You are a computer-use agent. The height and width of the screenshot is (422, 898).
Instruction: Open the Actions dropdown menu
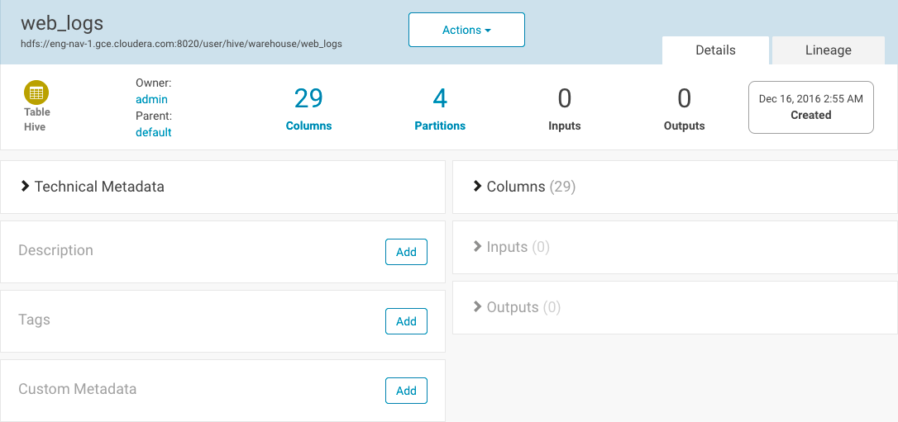pos(466,30)
